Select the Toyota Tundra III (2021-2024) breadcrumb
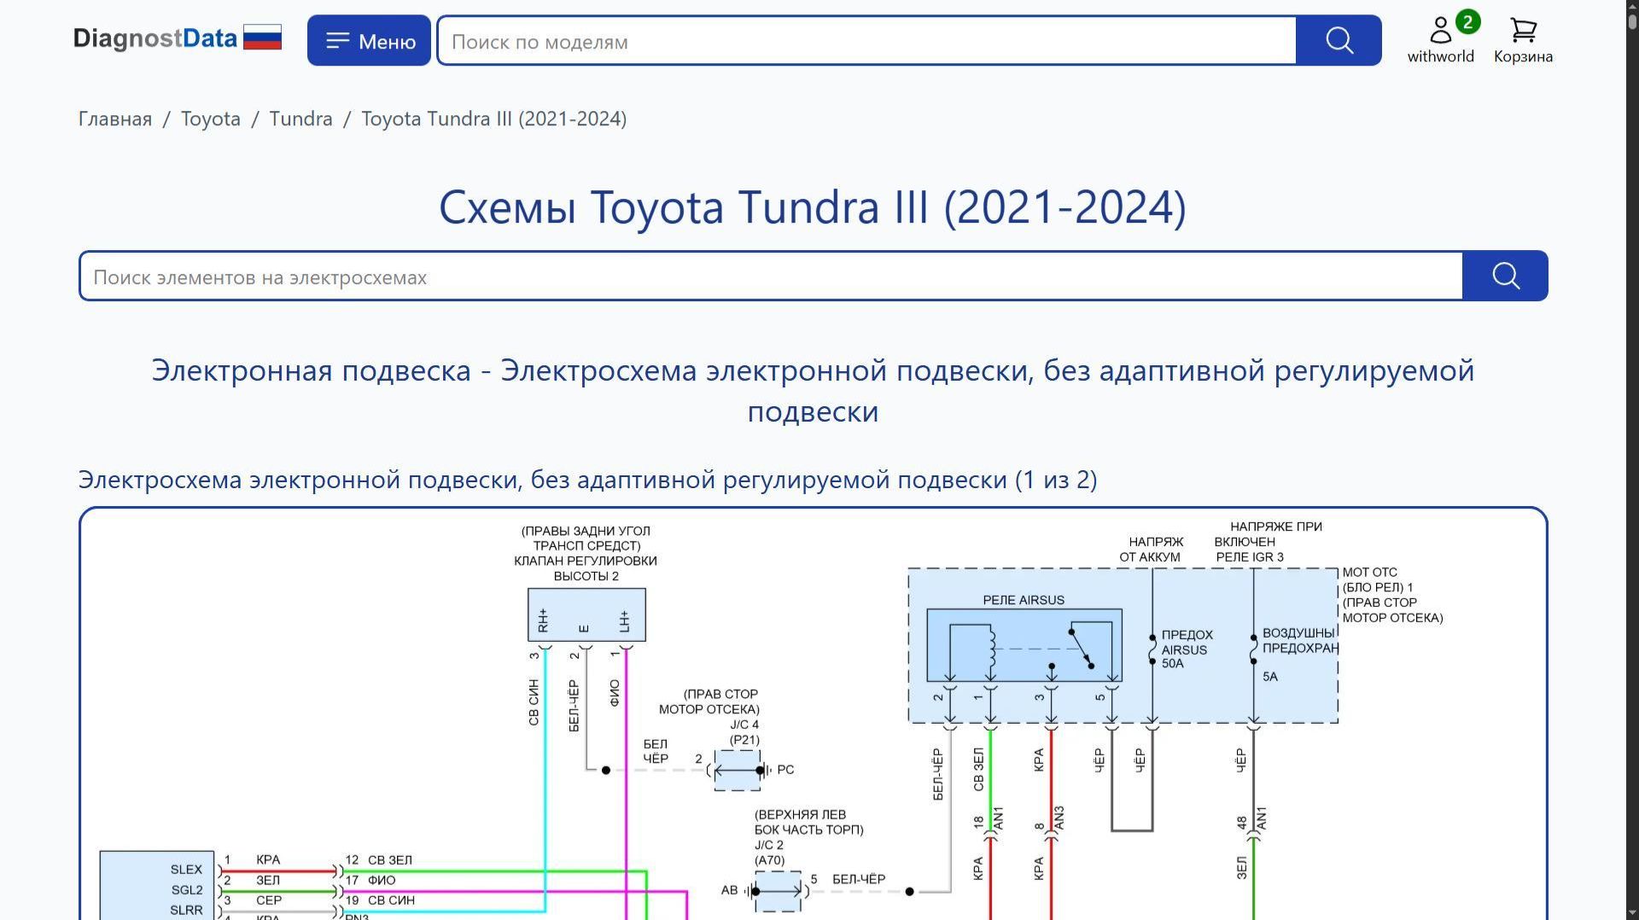The height and width of the screenshot is (920, 1639). pyautogui.click(x=494, y=119)
